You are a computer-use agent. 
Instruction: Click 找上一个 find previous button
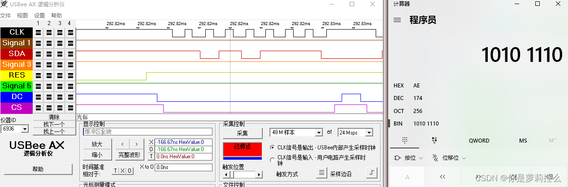coord(54,131)
